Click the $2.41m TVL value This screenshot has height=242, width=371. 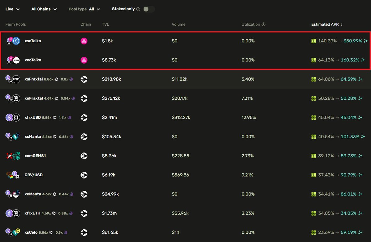pyautogui.click(x=109, y=117)
